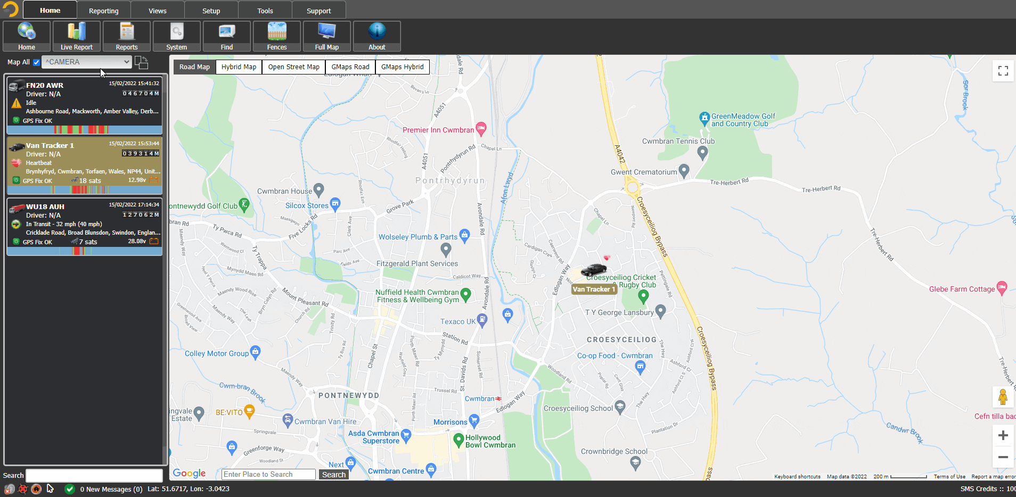Viewport: 1016px width, 497px height.
Task: Open Full Map from the toolbar
Action: [327, 36]
